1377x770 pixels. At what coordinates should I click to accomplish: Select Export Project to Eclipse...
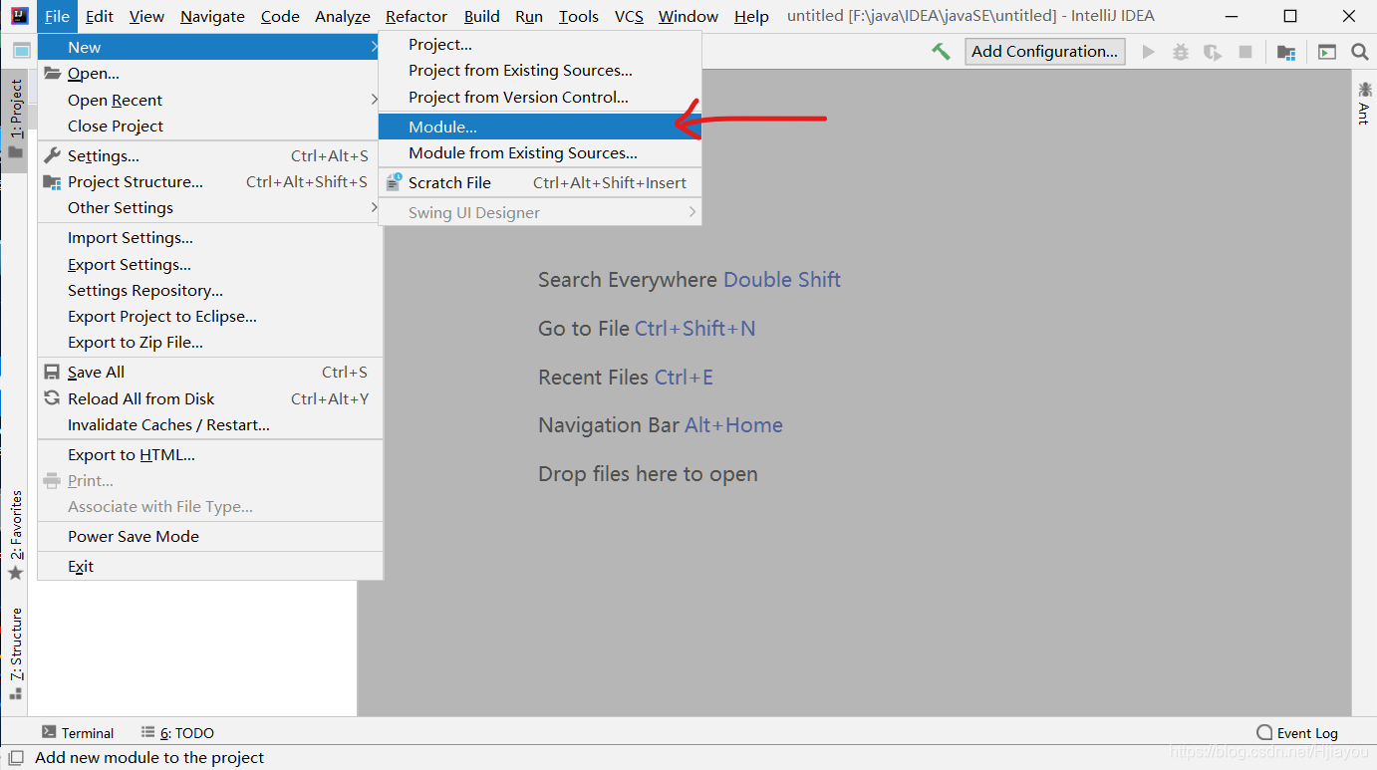click(210, 316)
